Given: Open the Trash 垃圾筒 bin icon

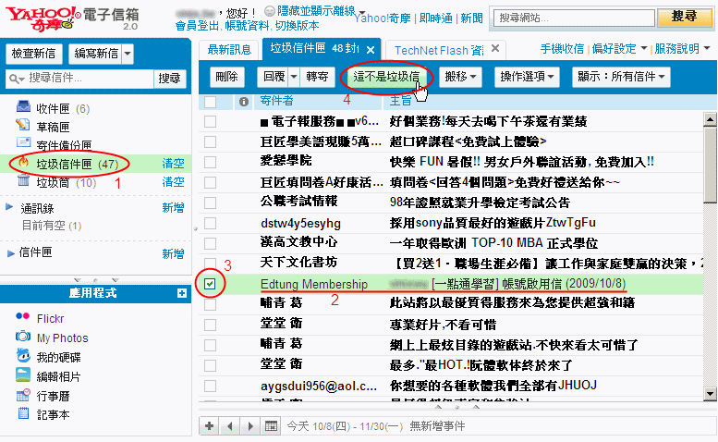Looking at the screenshot, I should click(23, 181).
